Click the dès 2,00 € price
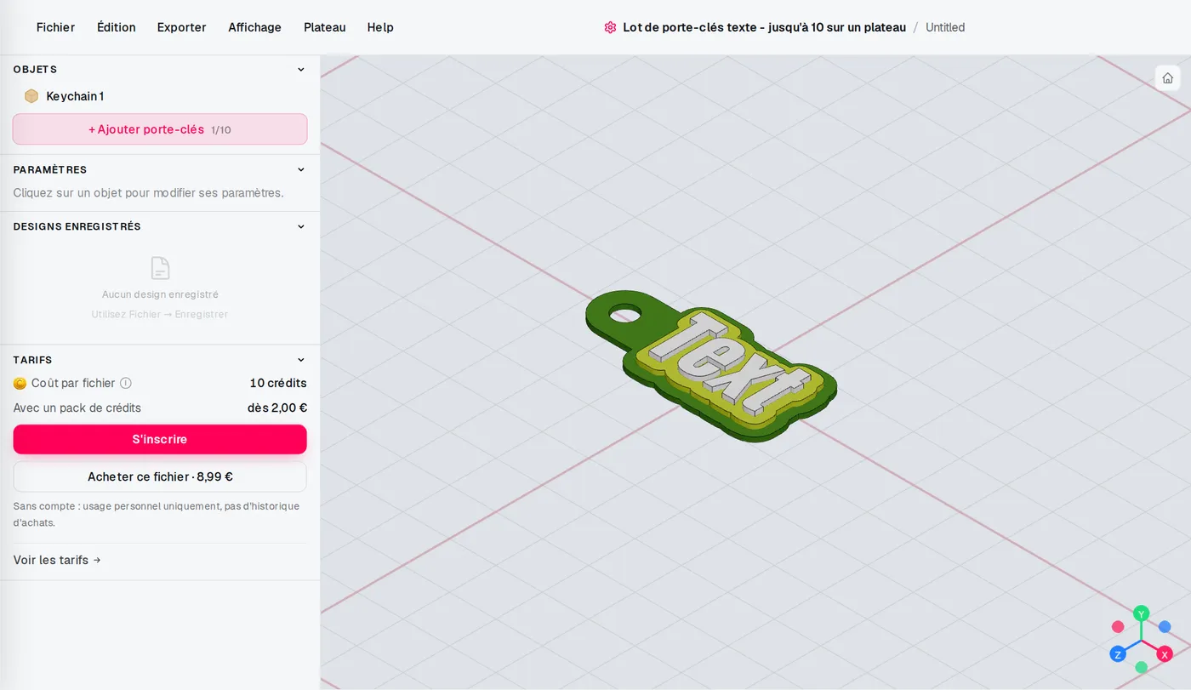The width and height of the screenshot is (1191, 690). click(277, 408)
